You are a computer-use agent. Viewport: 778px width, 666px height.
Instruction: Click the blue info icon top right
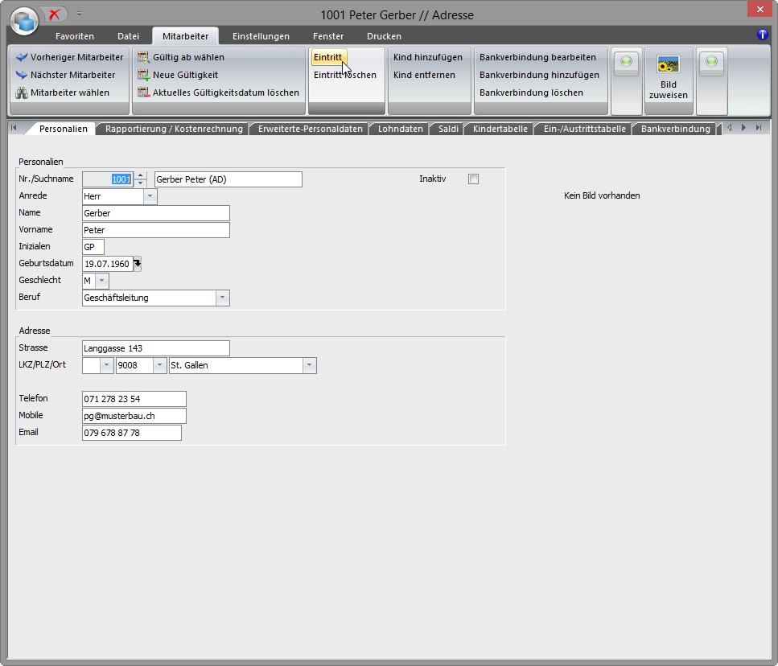point(763,35)
